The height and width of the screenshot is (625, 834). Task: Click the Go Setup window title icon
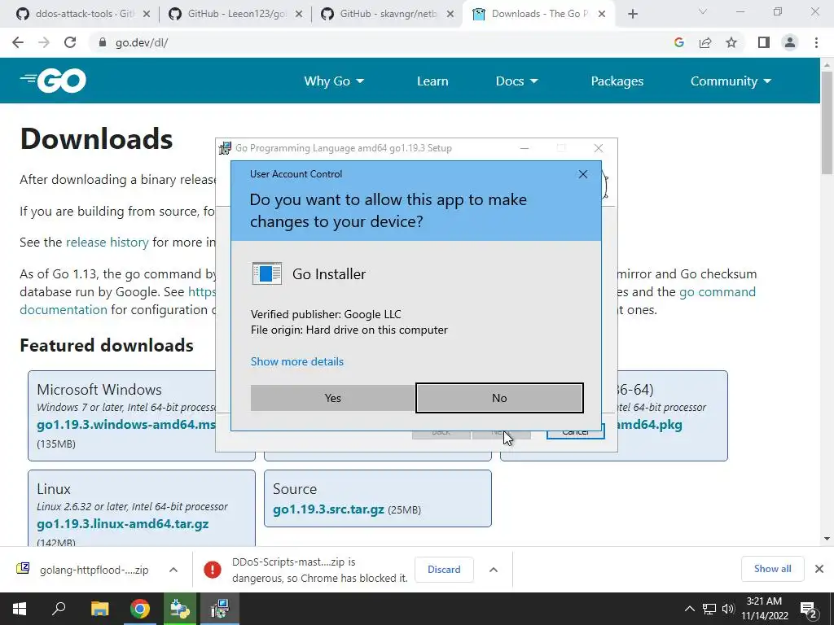pos(225,148)
